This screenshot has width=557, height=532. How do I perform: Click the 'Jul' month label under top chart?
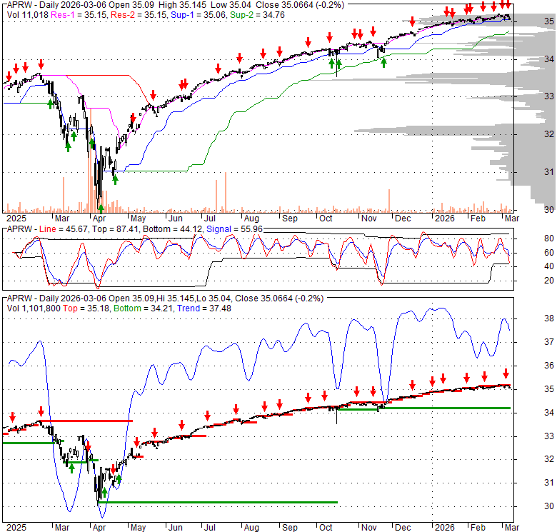pos(209,219)
